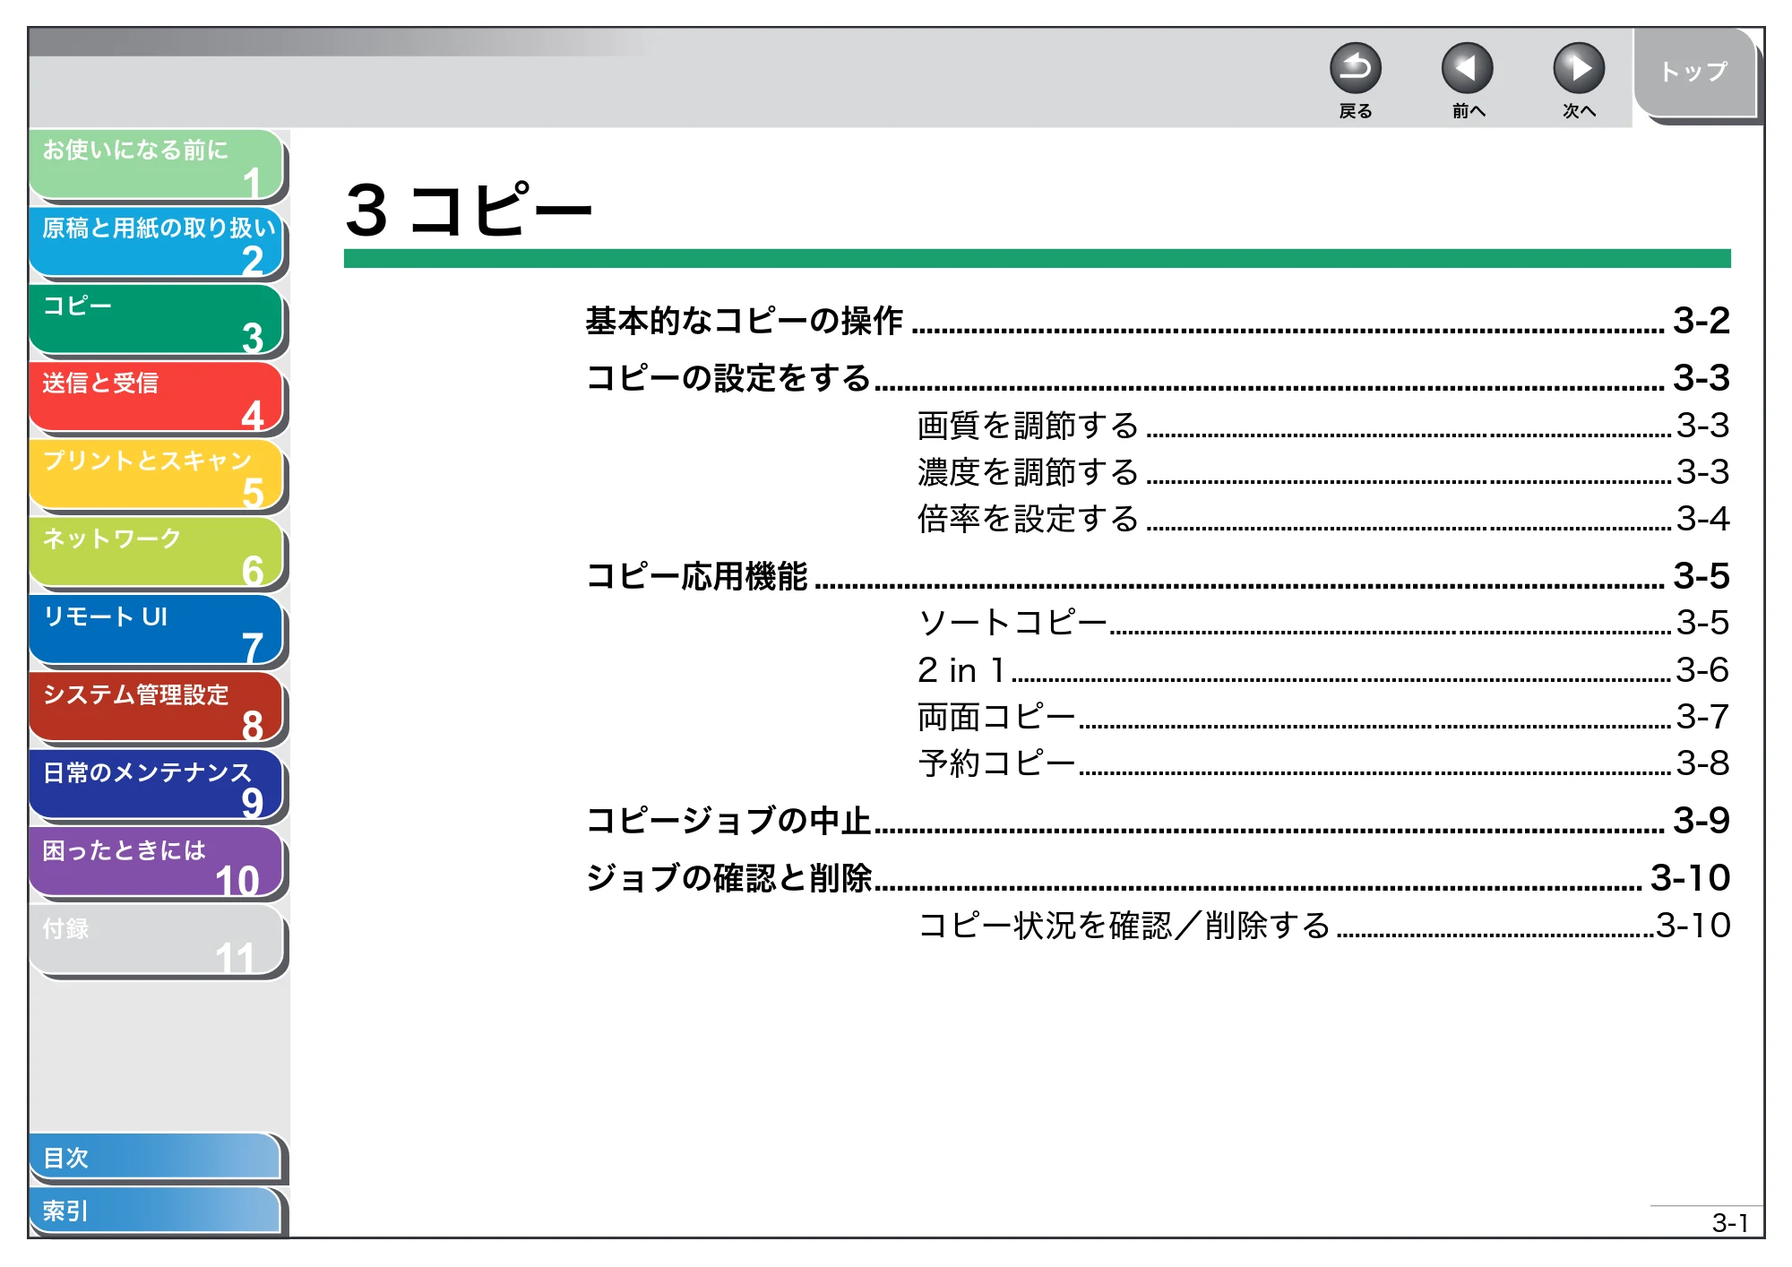Image resolution: width=1792 pixels, height=1267 pixels.
Task: Open 倍率を設定する entry
Action: point(1028,519)
